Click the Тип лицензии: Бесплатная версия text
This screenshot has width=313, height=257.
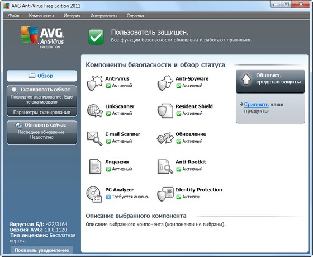[x=42, y=238]
